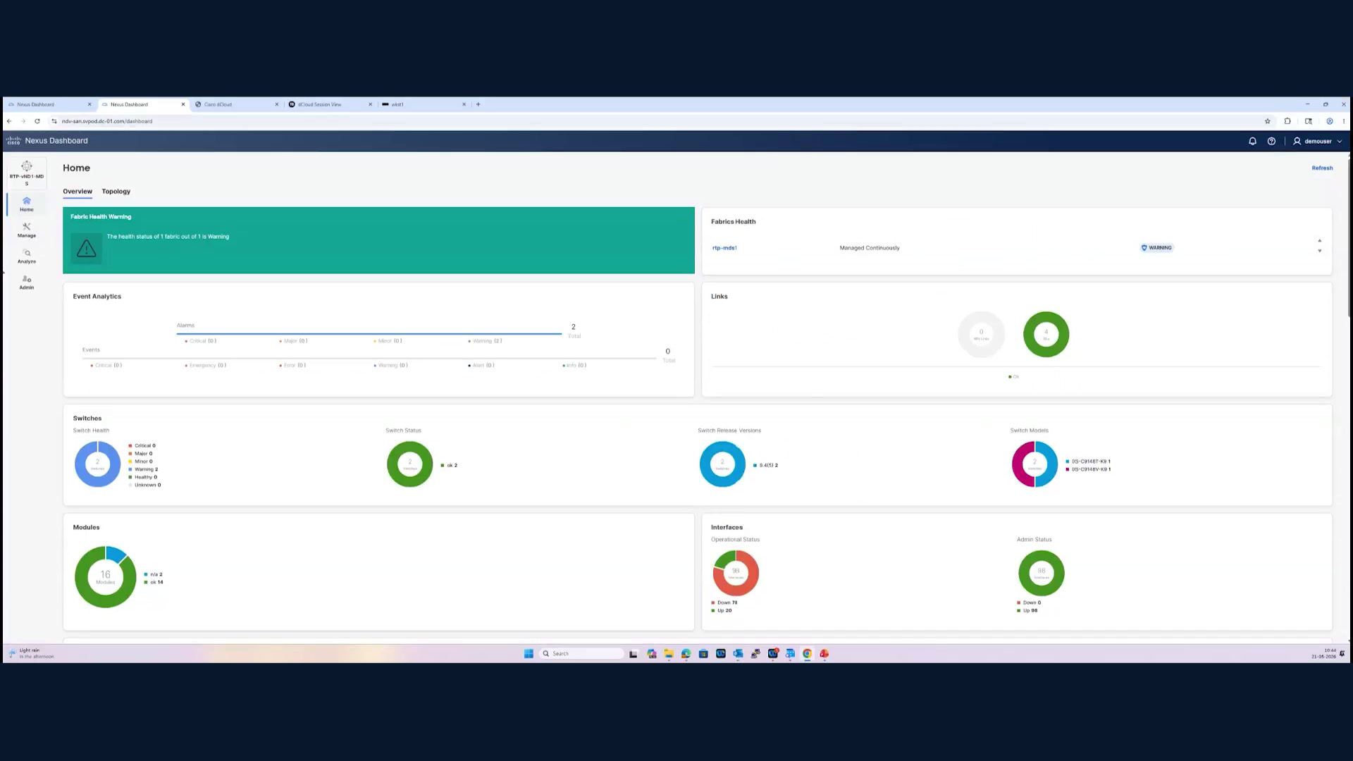Image resolution: width=1353 pixels, height=761 pixels.
Task: Click the Modules donut chart
Action: point(105,577)
